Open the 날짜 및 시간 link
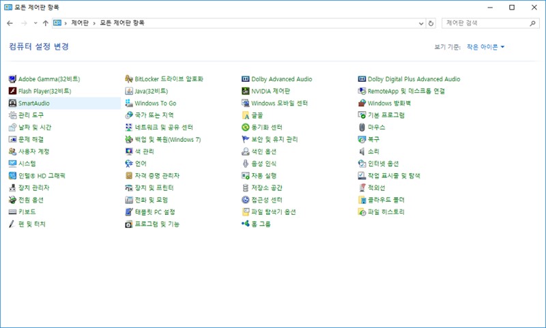 [x=35, y=128]
